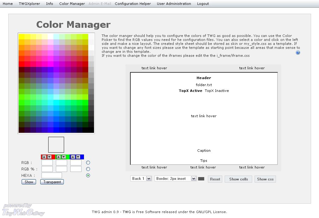
Task: Click the dark gray border color swatch
Action: tap(201, 179)
